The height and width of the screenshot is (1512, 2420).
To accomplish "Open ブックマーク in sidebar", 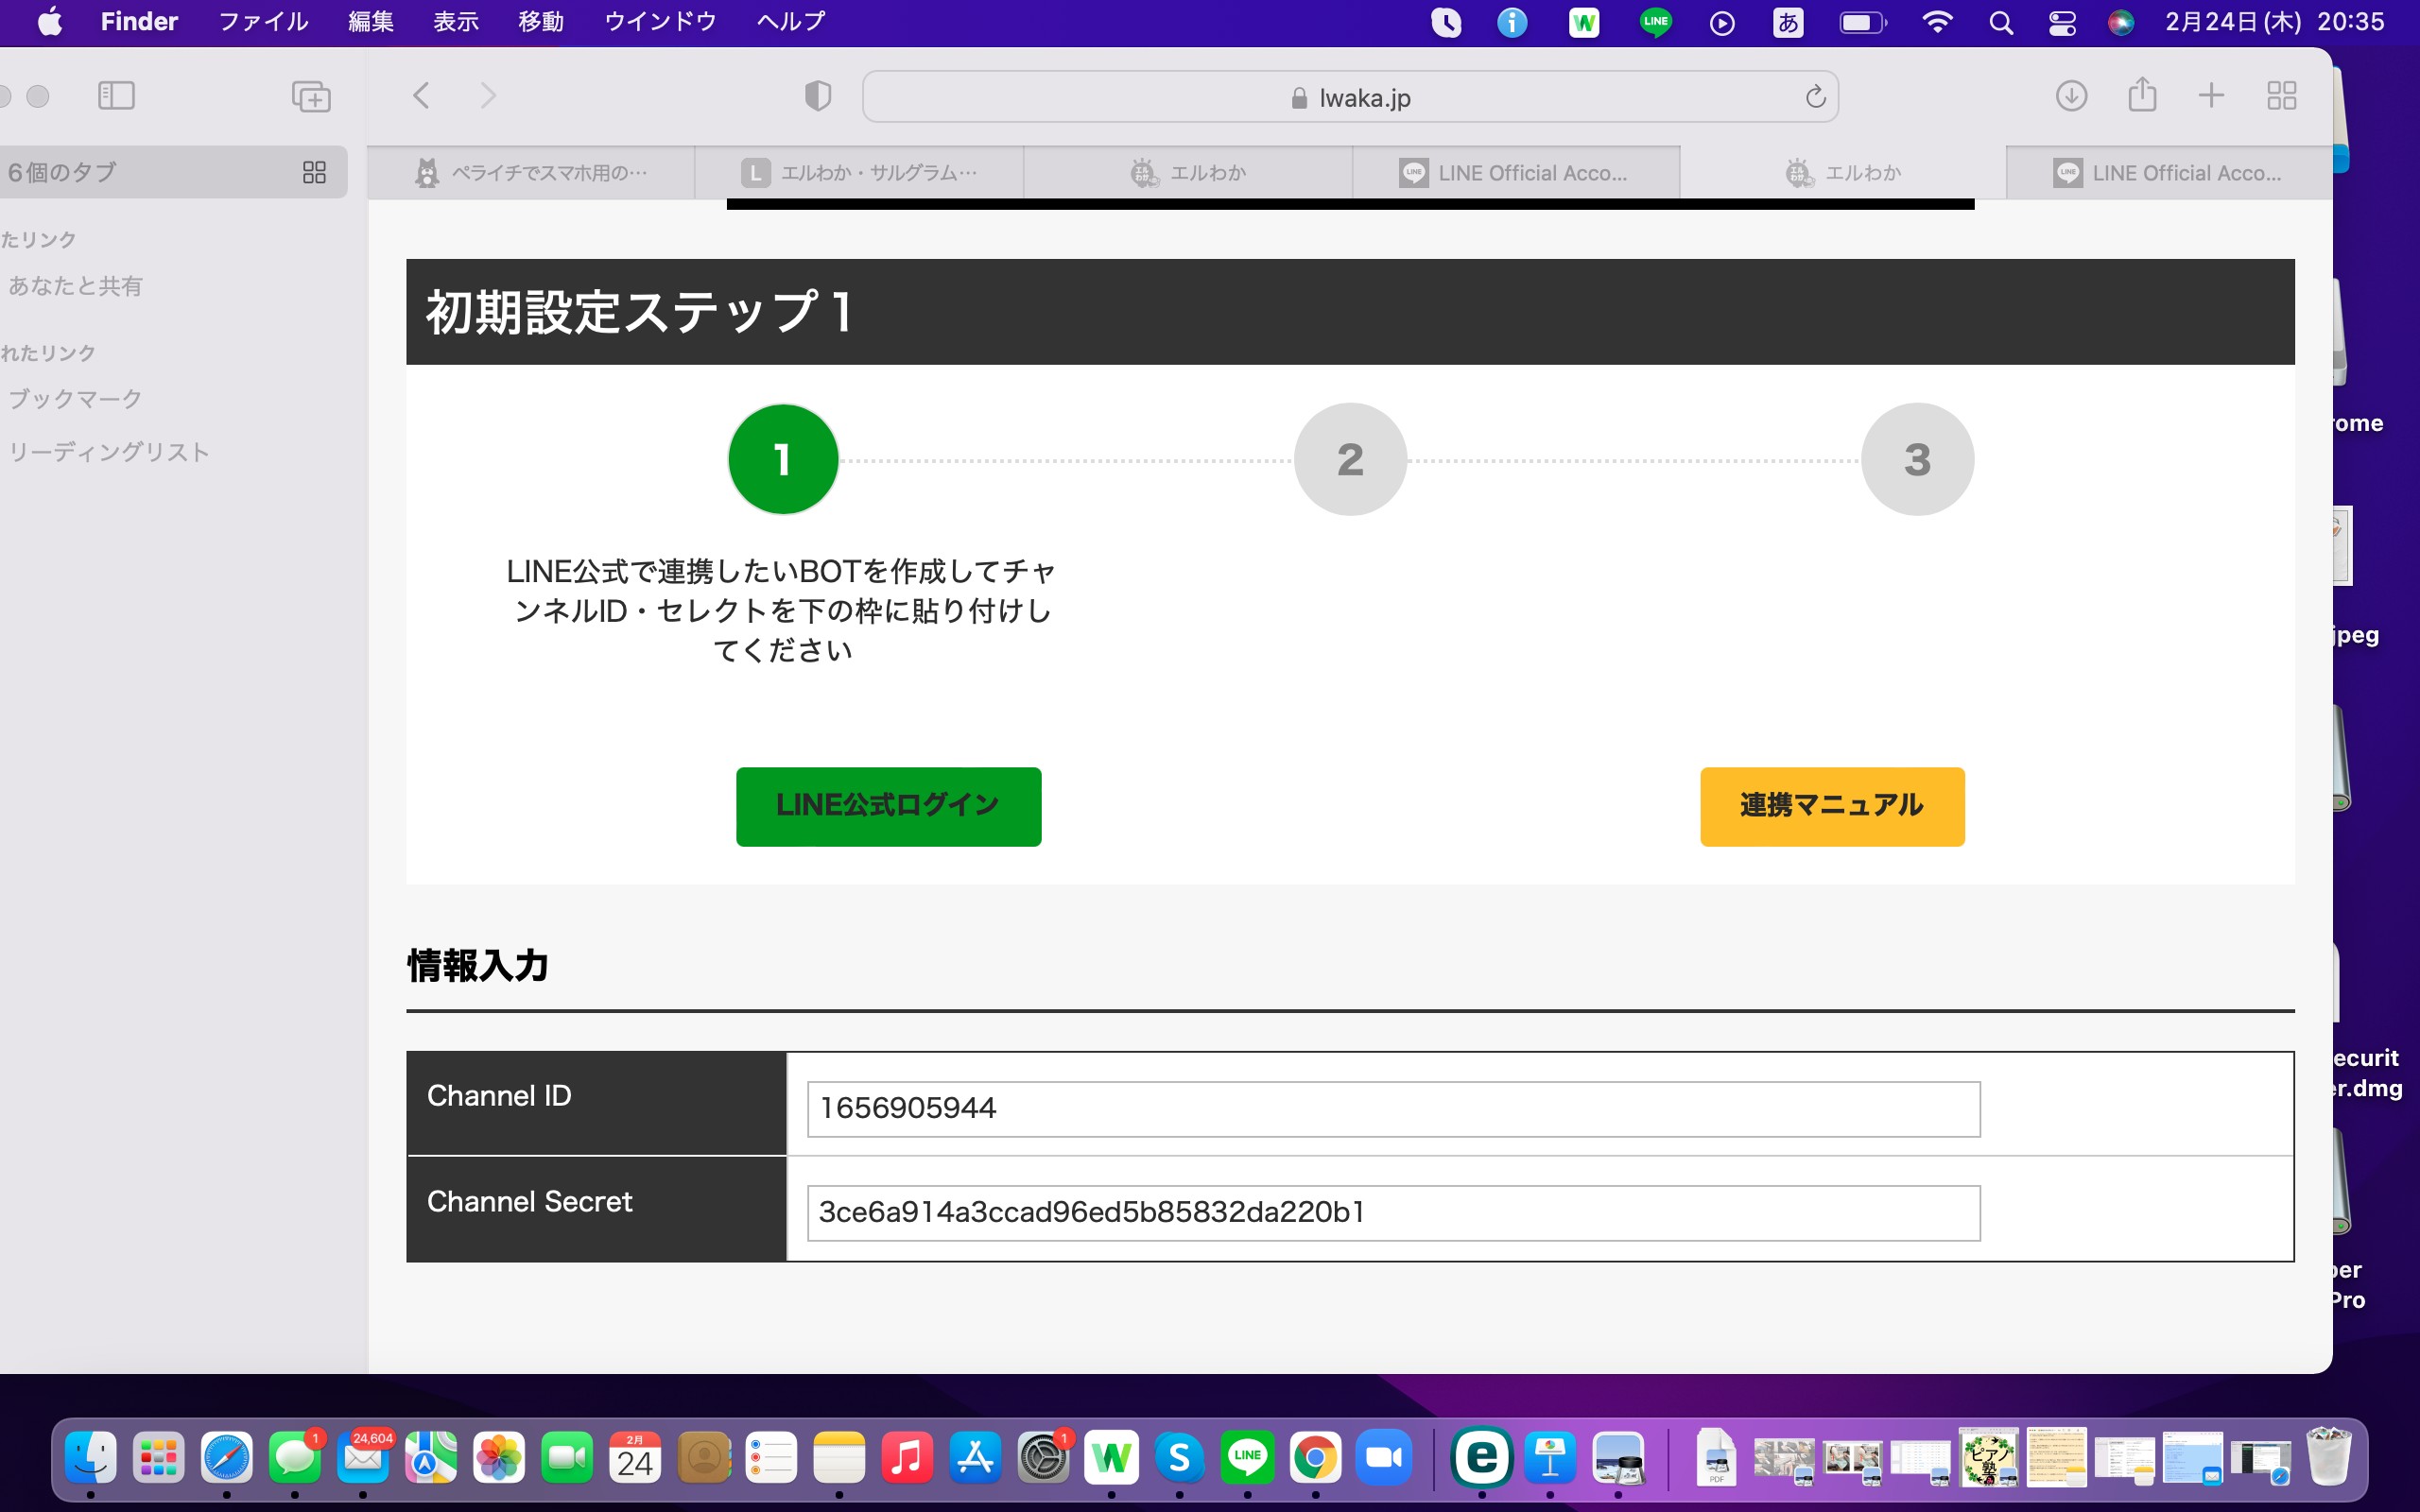I will 75,399.
